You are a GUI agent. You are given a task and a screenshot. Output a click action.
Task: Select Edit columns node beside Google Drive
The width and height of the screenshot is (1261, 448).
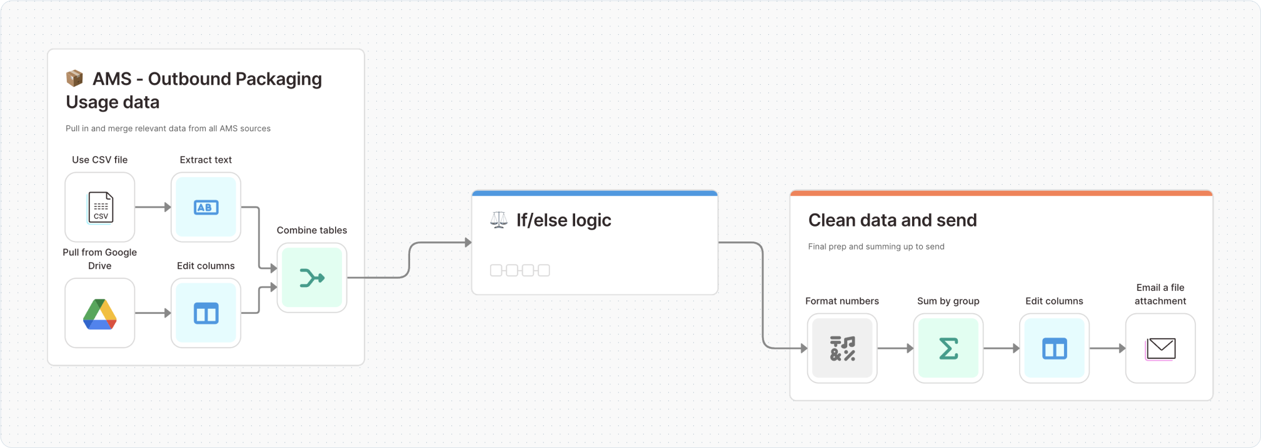[206, 313]
